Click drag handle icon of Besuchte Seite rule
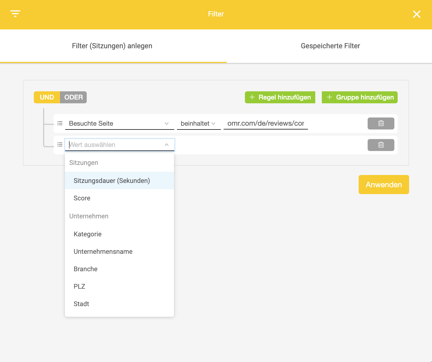Viewport: 432px width, 362px height. click(60, 123)
